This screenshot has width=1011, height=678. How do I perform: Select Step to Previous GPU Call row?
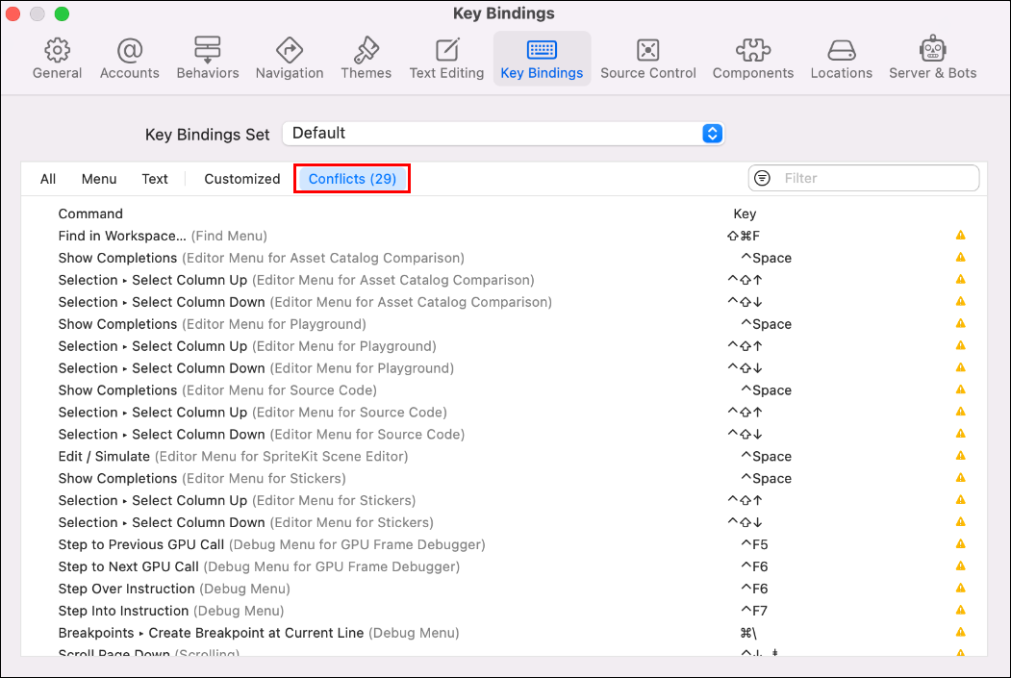point(503,544)
